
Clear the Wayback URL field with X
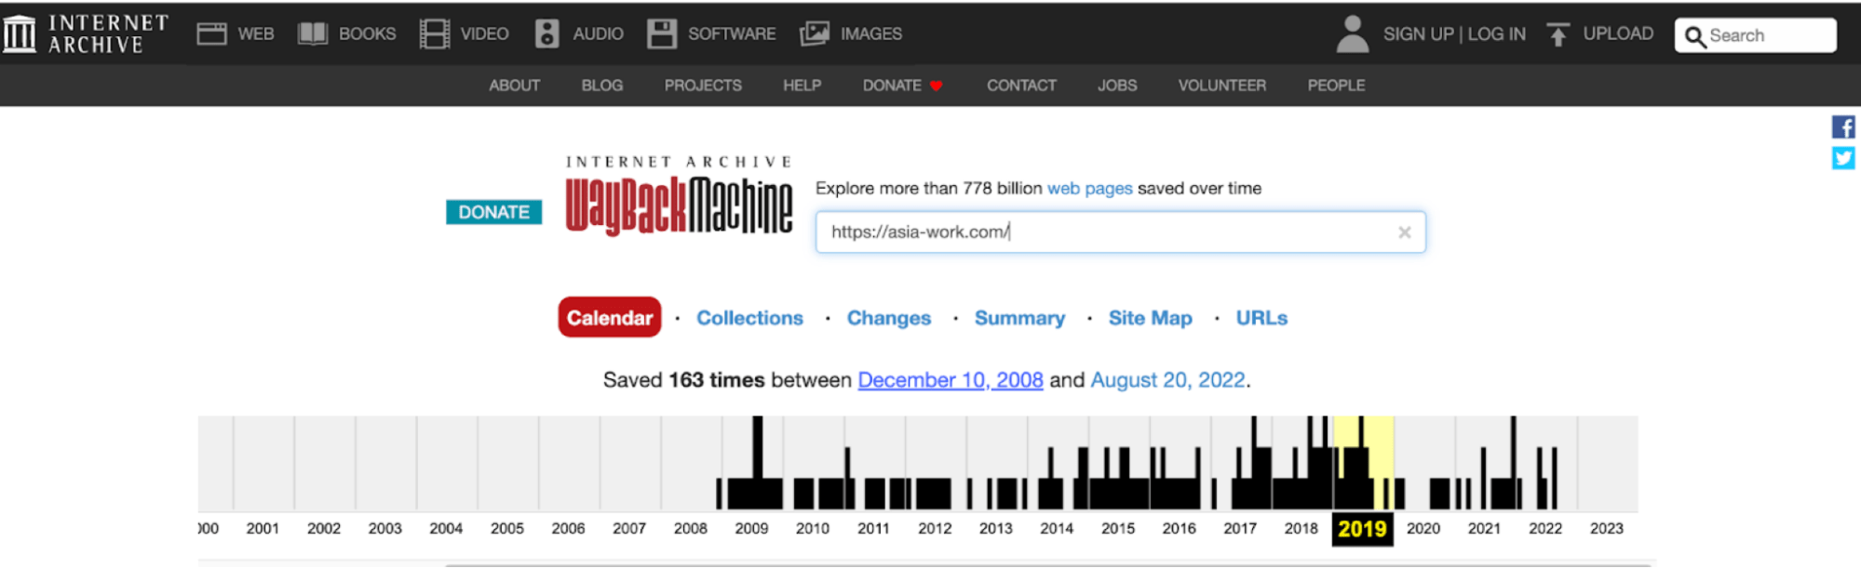[1404, 232]
